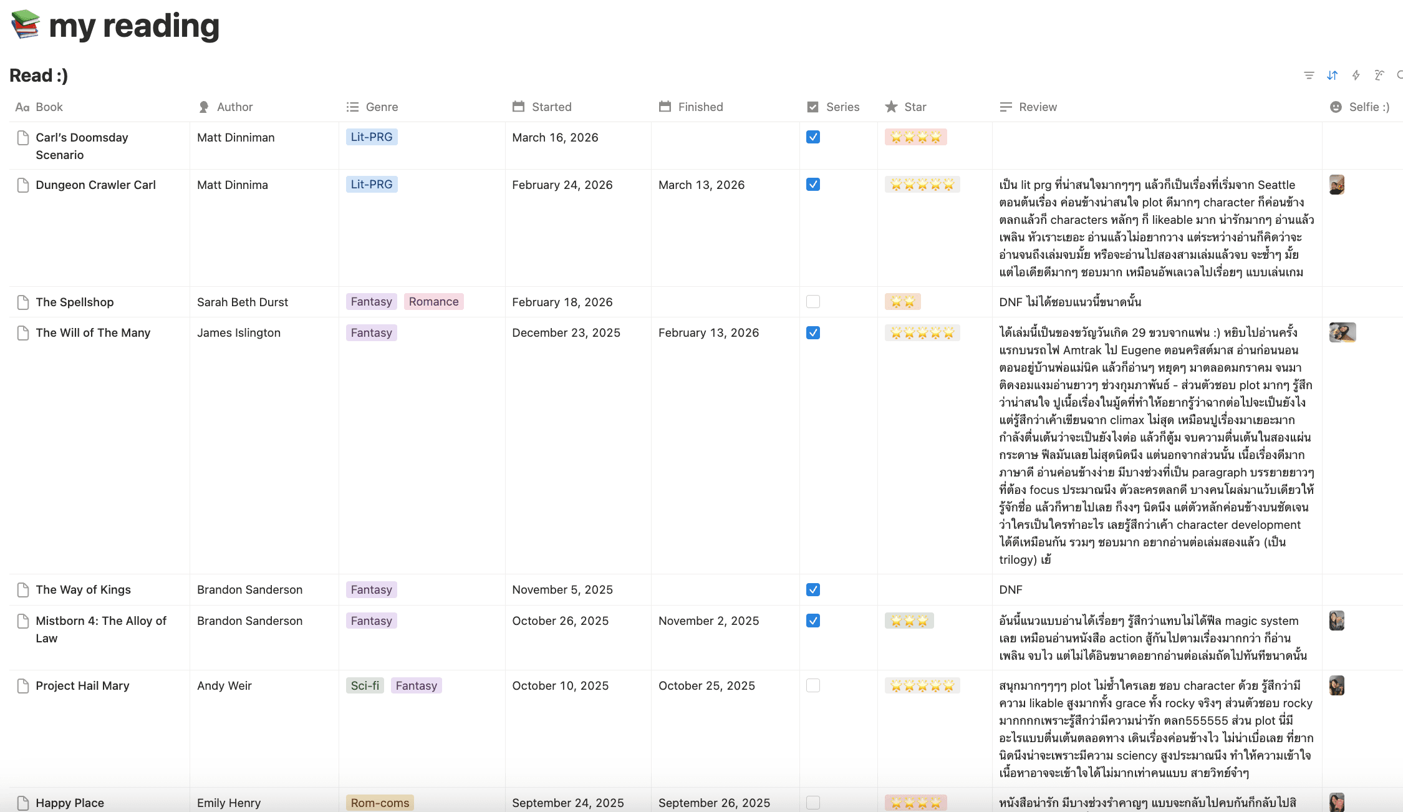
Task: Click the search icon in the view toolbar
Action: pos(1400,75)
